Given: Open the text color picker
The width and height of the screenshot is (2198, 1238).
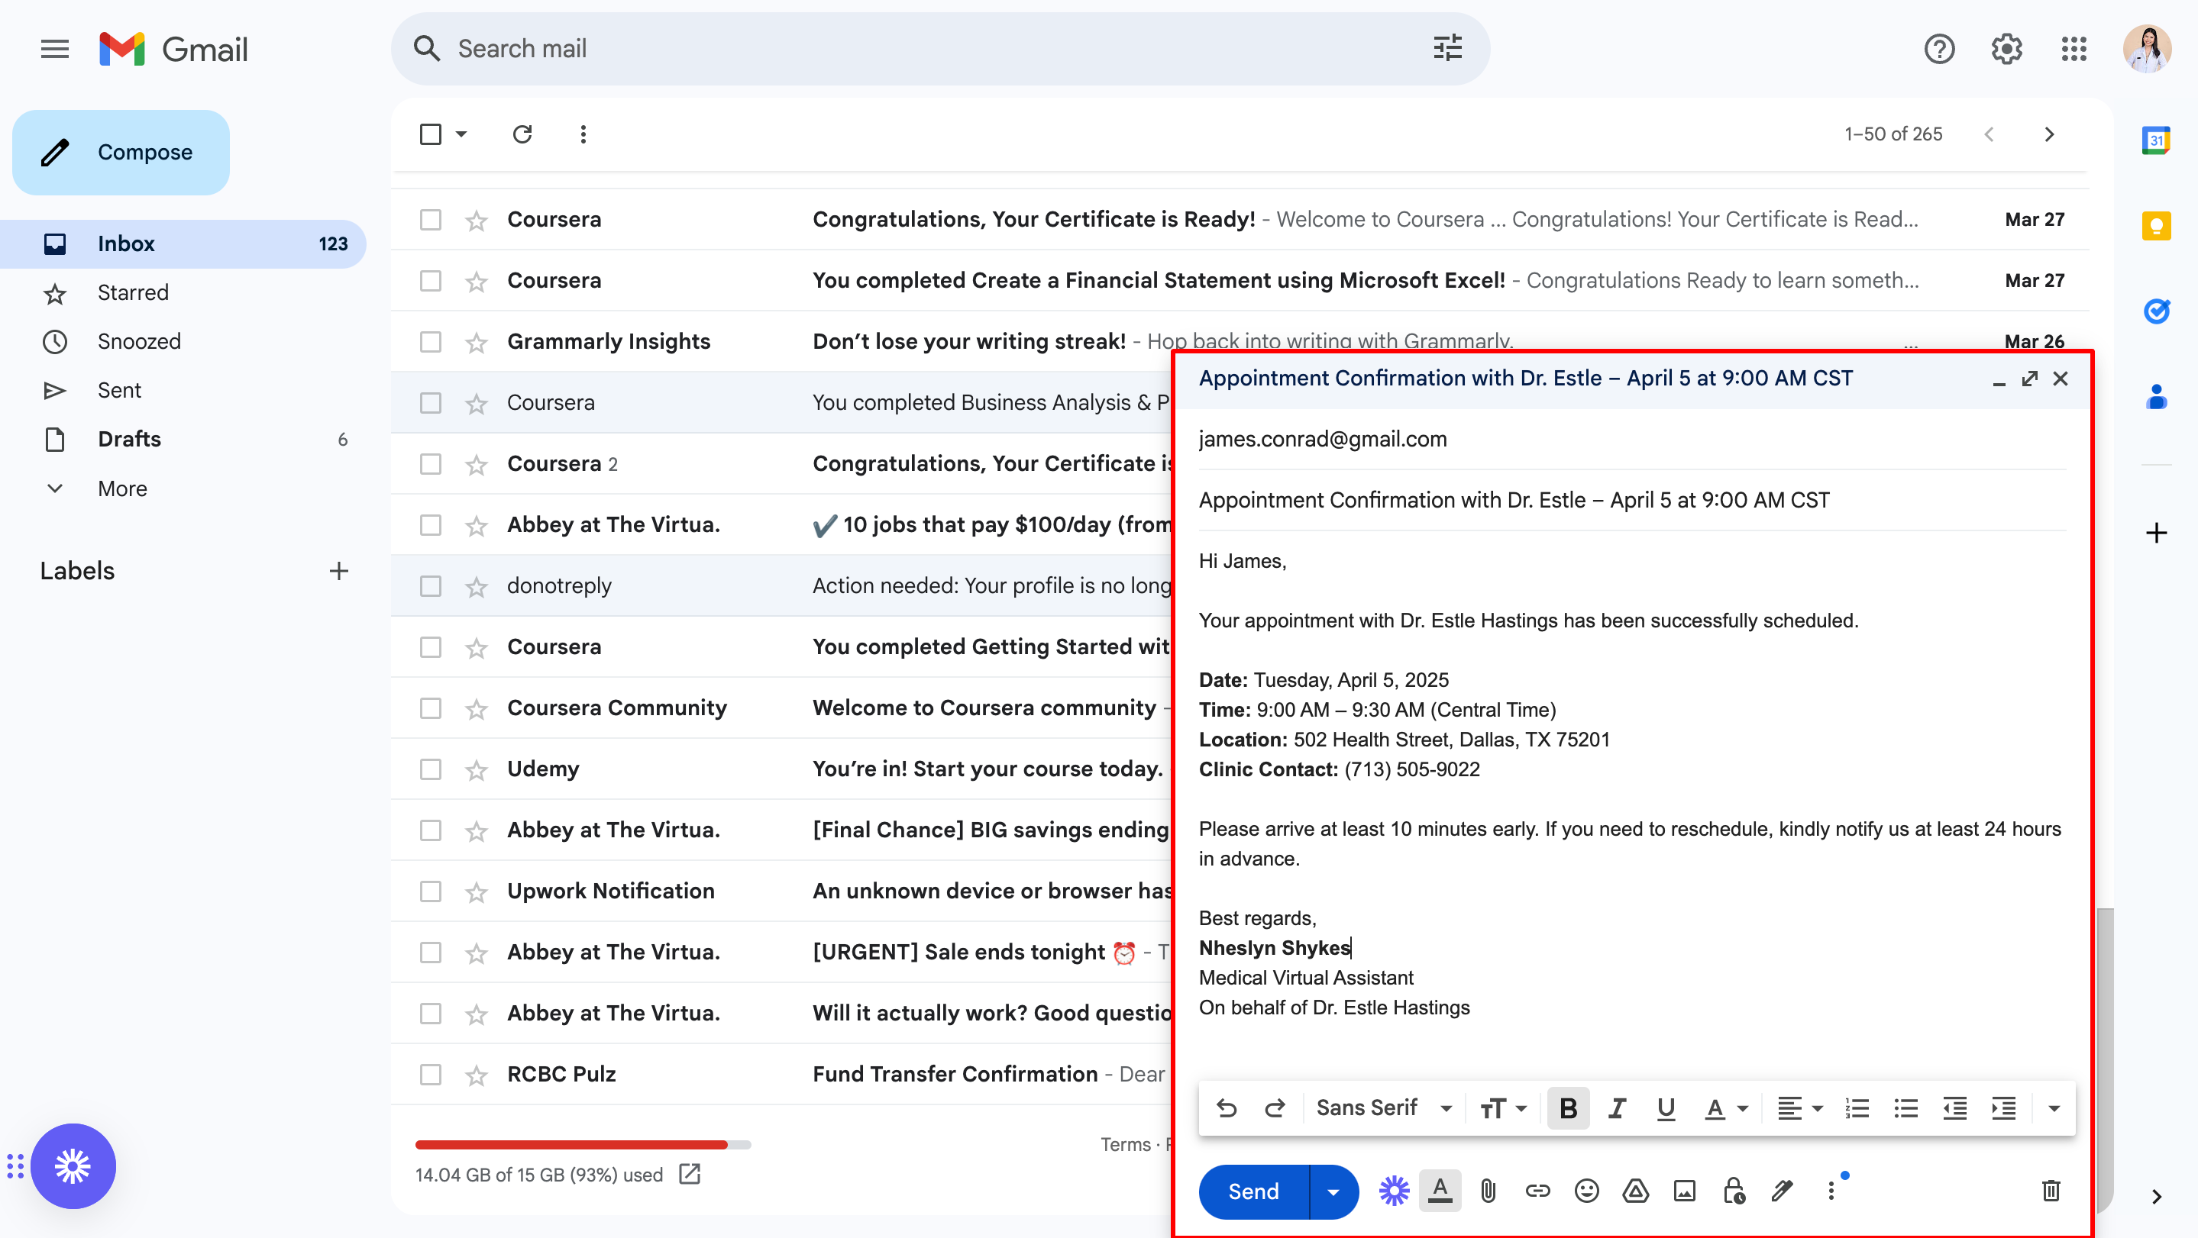Looking at the screenshot, I should click(x=1725, y=1107).
